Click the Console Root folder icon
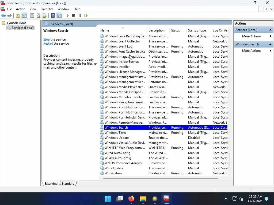The width and height of the screenshot is (274, 205). click(3, 23)
